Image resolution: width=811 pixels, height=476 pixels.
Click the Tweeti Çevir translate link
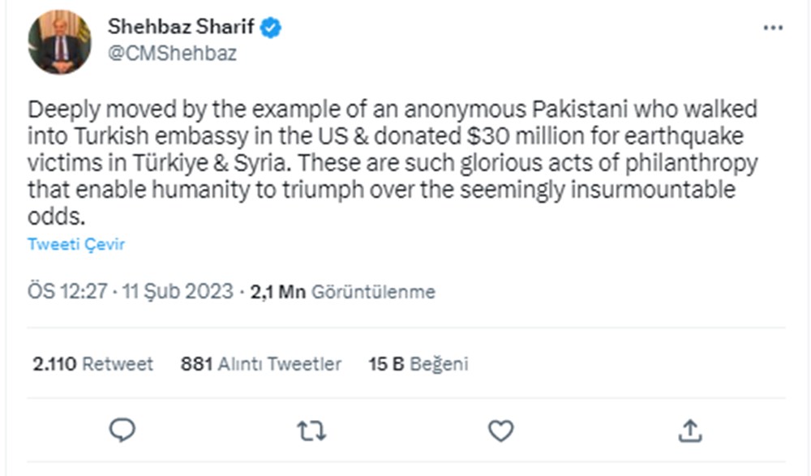(76, 244)
